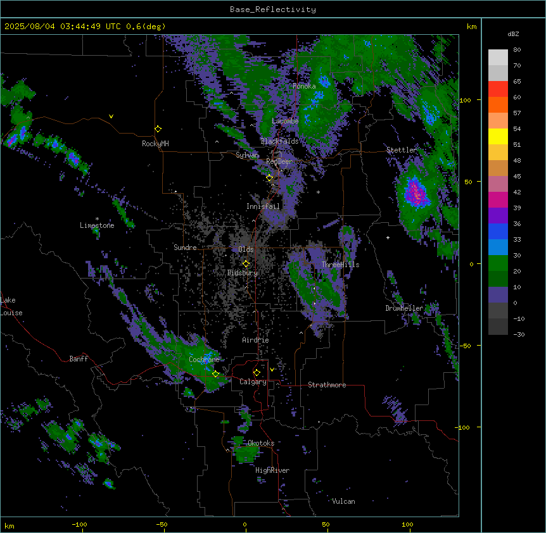Click the RedDeer city label
The height and width of the screenshot is (533, 546).
279,161
